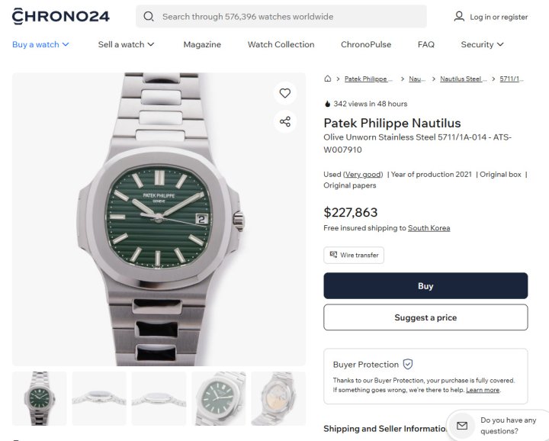The height and width of the screenshot is (441, 549).
Task: Open the Magazine menu item
Action: pyautogui.click(x=202, y=44)
